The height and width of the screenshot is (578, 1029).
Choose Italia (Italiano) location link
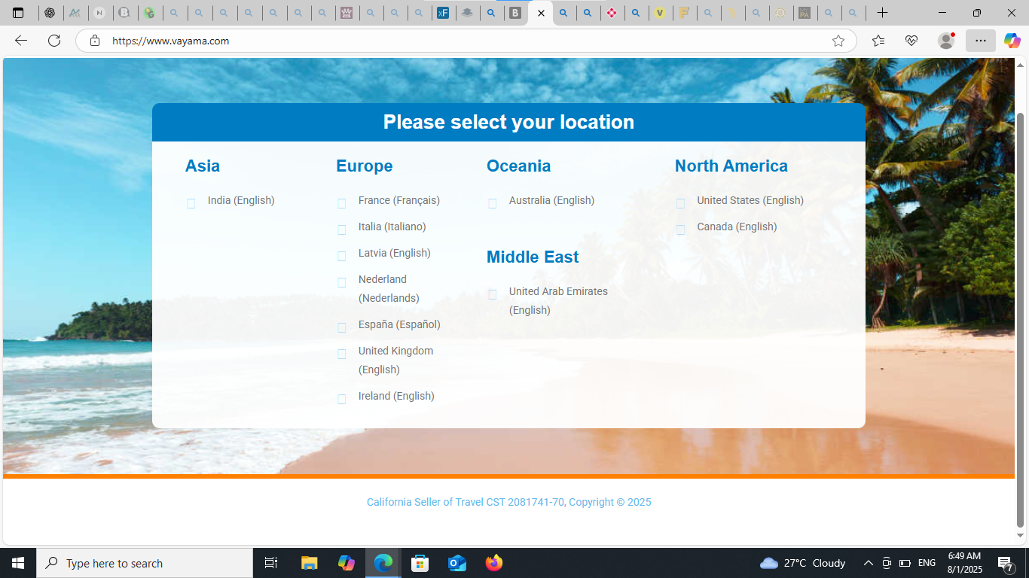[392, 227]
